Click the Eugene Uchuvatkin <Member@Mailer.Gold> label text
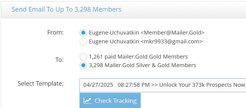Image resolution: width=246 pixels, height=108 pixels. click(x=147, y=33)
